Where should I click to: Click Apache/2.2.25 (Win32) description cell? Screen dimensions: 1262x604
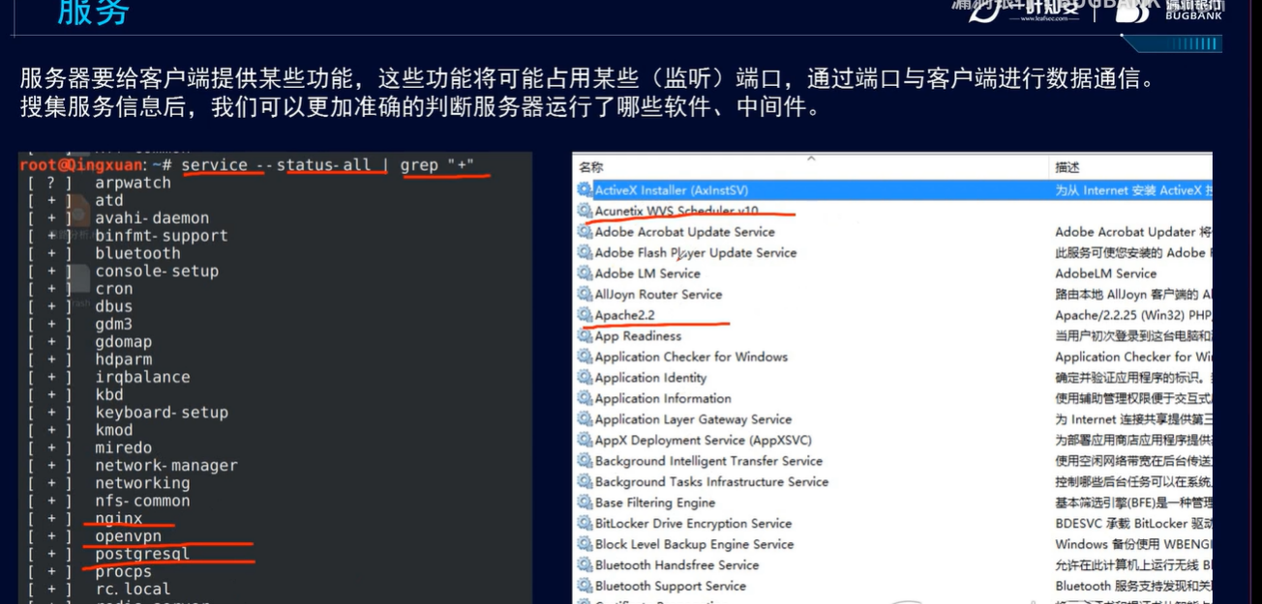pyautogui.click(x=1133, y=315)
